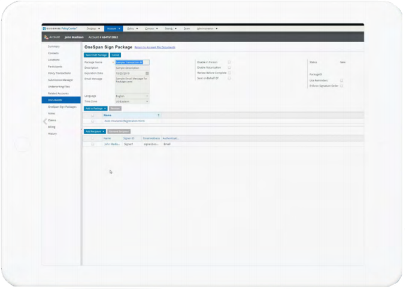Image resolution: width=406 pixels, height=289 pixels.
Task: Click Save Draft Package button
Action: click(96, 55)
